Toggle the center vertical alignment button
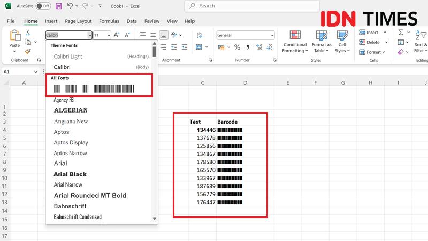The height and width of the screenshot is (241, 428). click(153, 35)
